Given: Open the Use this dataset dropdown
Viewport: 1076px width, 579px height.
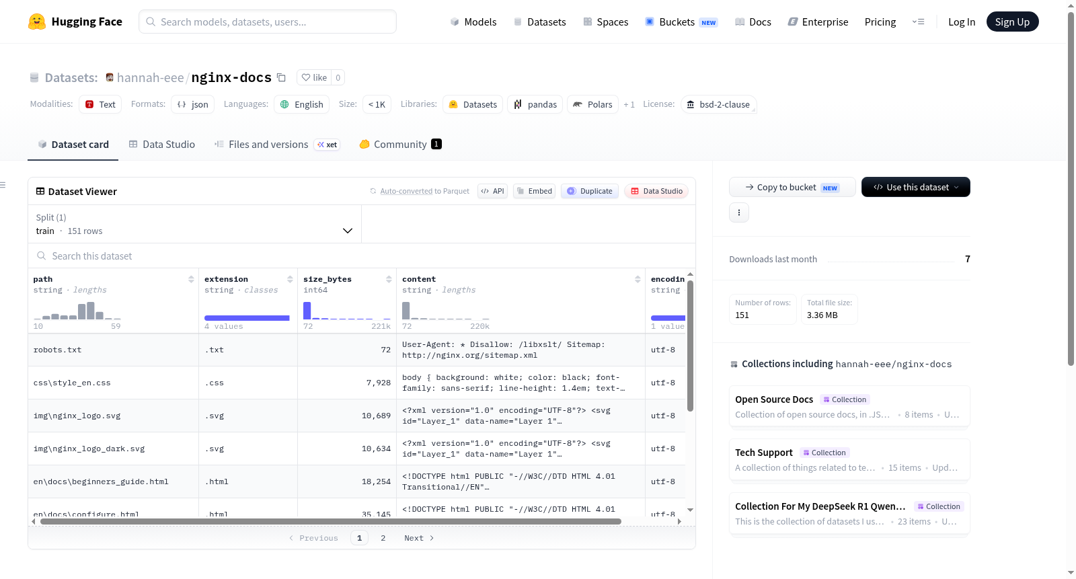Looking at the screenshot, I should 915,187.
